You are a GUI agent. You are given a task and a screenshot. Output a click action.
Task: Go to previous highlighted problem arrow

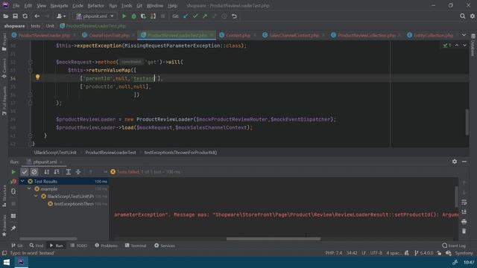coord(457,45)
